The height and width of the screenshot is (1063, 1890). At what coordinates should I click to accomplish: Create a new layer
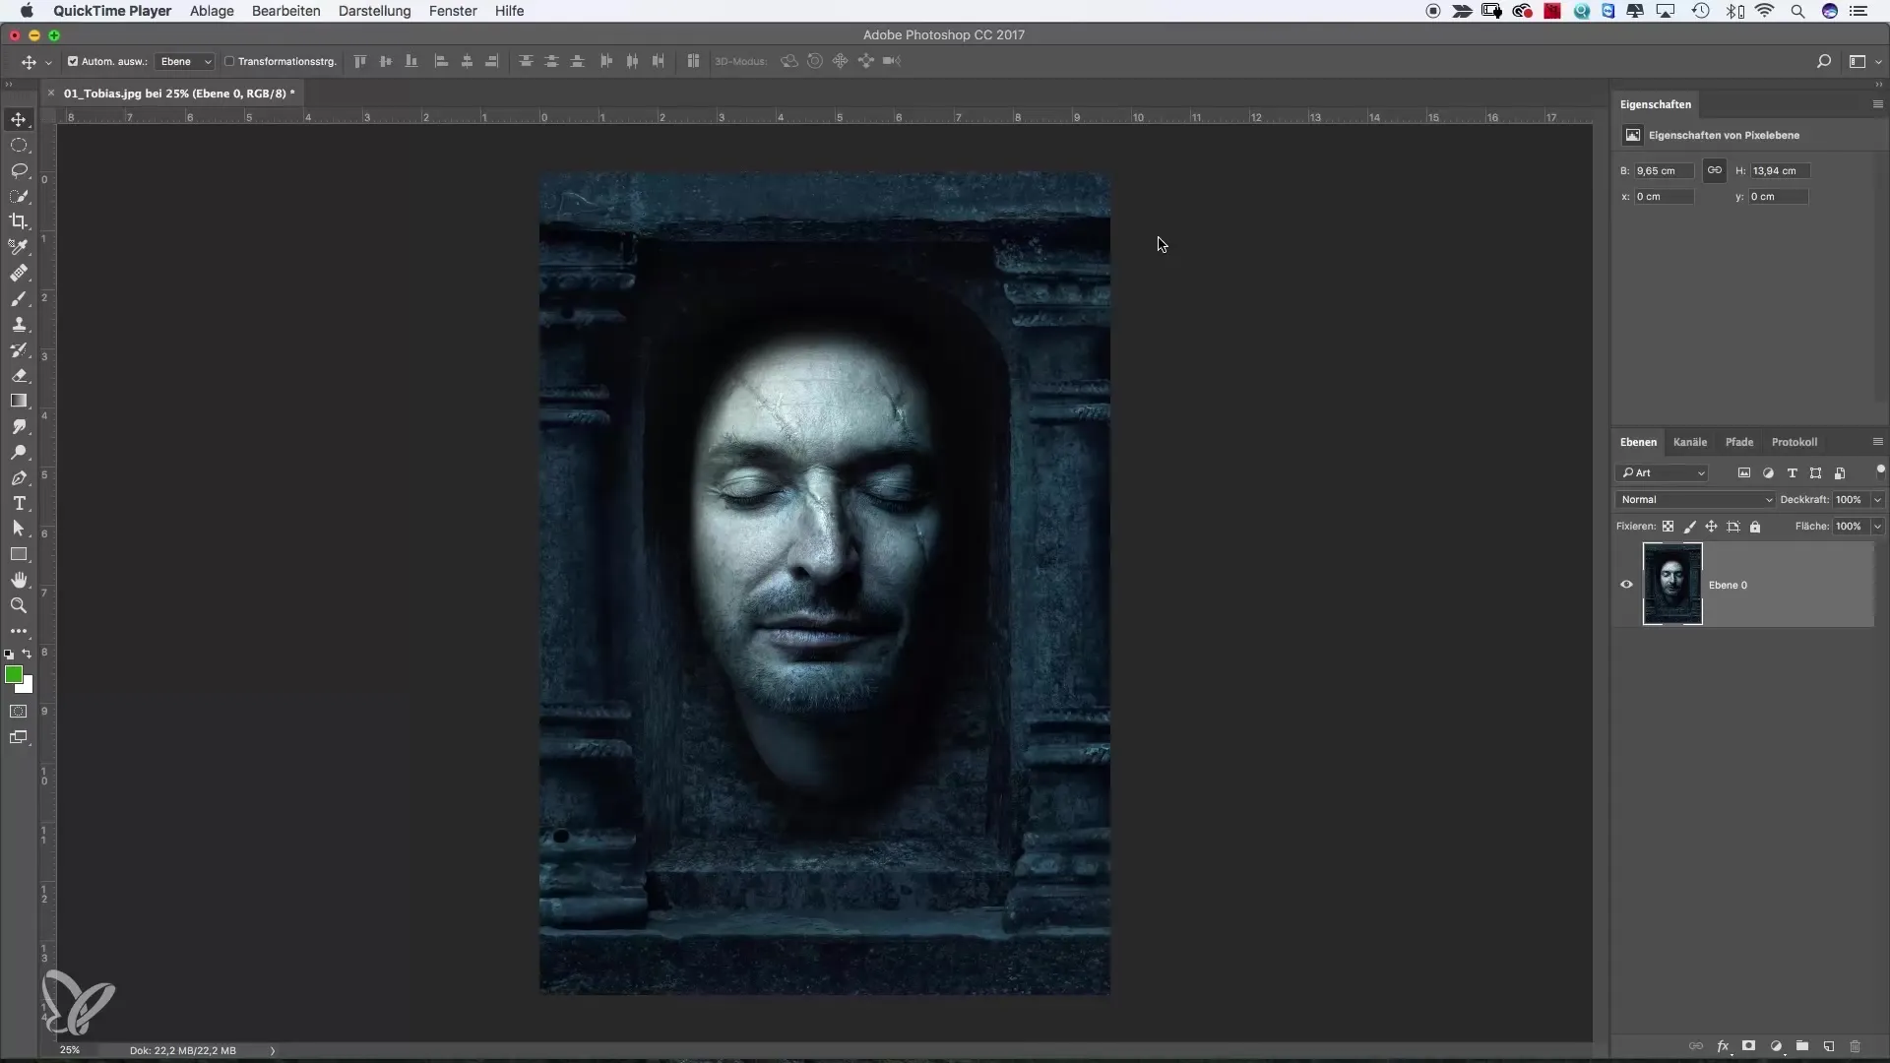pos(1829,1046)
